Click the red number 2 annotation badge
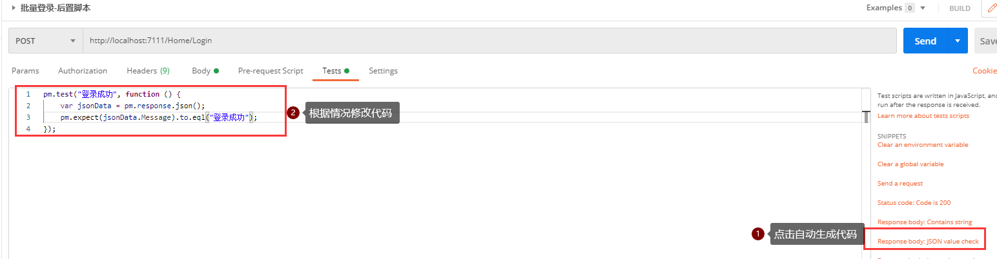 [x=293, y=113]
